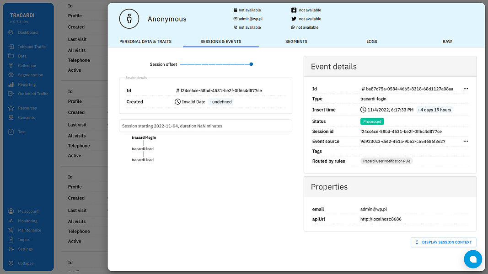Open Consents scale icon in sidebar

11,117
